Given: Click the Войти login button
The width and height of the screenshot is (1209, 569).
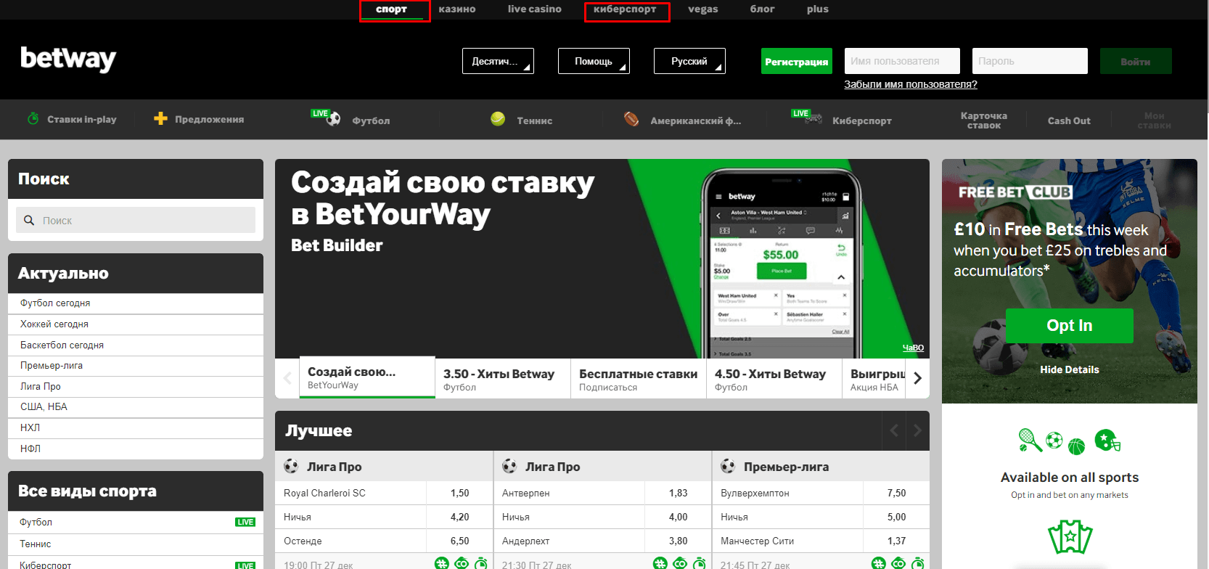Looking at the screenshot, I should [x=1136, y=61].
